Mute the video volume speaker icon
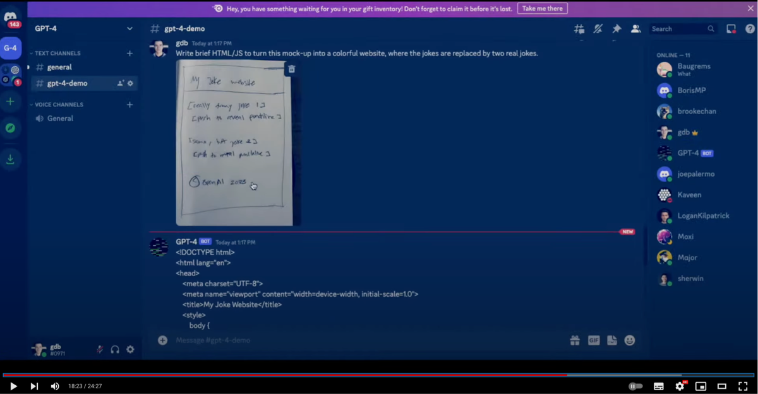758x394 pixels. tap(55, 386)
